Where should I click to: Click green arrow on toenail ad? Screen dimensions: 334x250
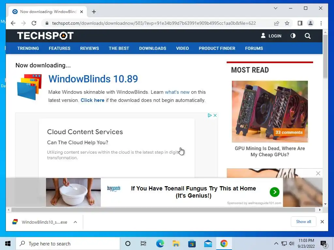274,192
